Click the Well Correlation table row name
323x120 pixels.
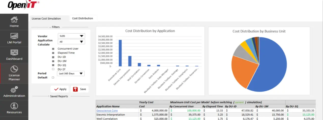click(x=107, y=118)
